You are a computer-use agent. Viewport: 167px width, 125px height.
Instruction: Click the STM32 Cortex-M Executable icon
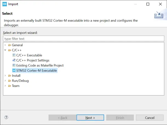[14, 70]
